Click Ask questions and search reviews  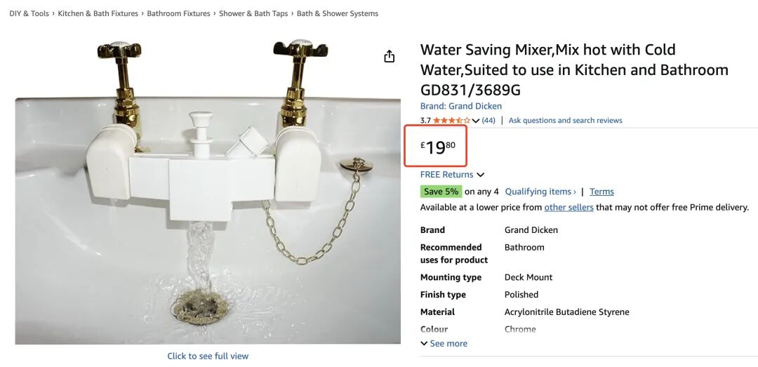(565, 121)
